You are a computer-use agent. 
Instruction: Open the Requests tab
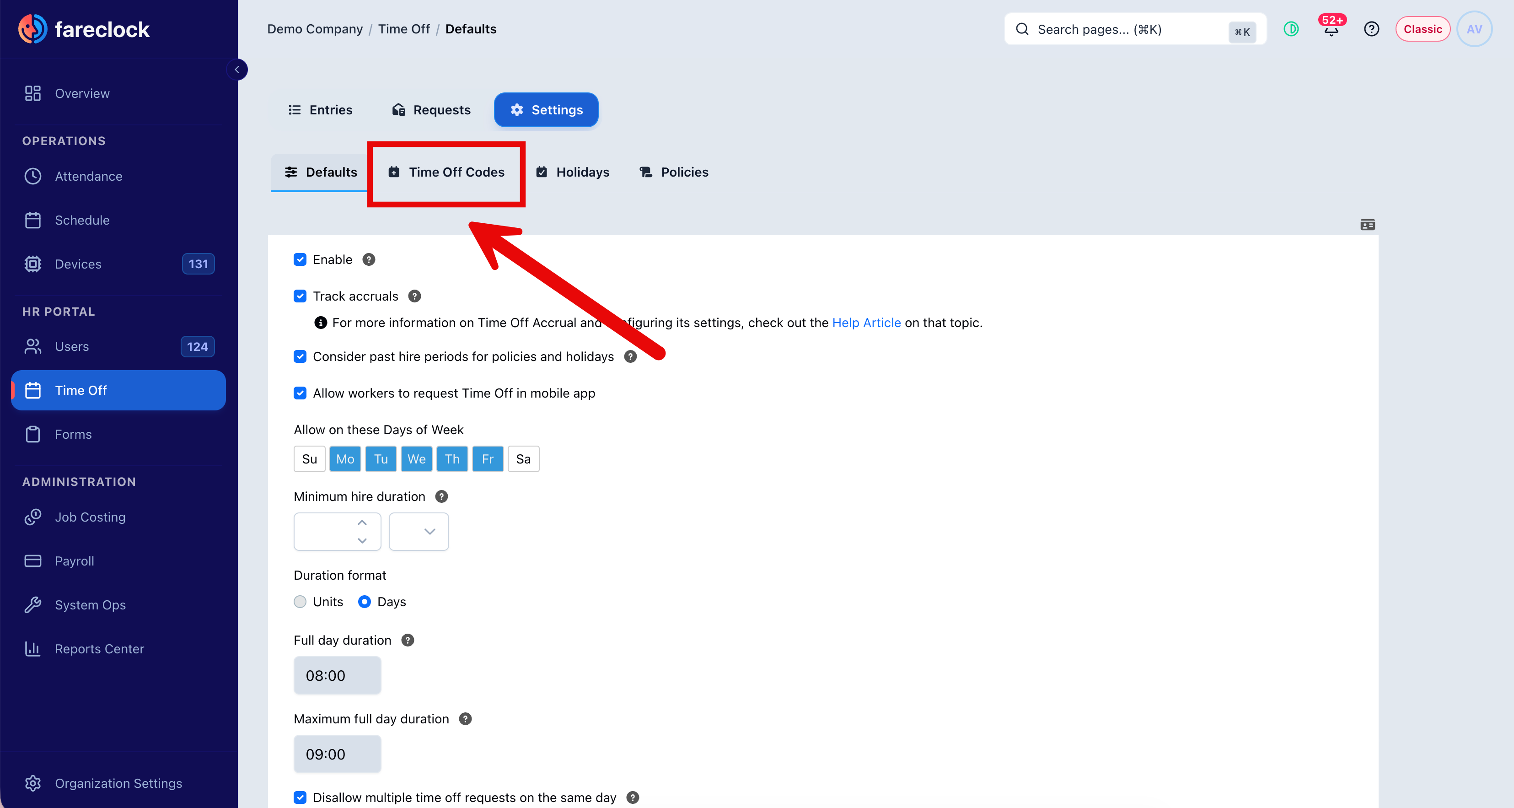point(431,110)
